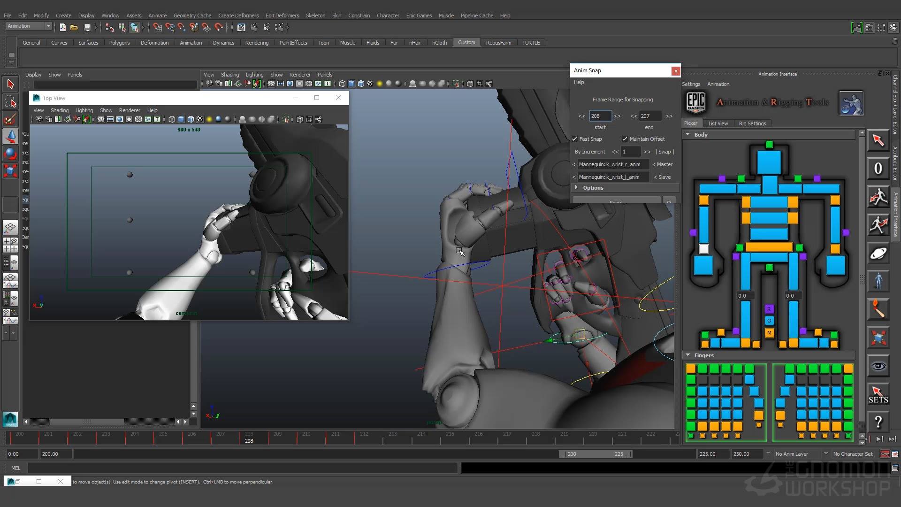Screen dimensions: 901x507
Task: Click the outliner horizontal scrollbar
Action: click(86, 422)
